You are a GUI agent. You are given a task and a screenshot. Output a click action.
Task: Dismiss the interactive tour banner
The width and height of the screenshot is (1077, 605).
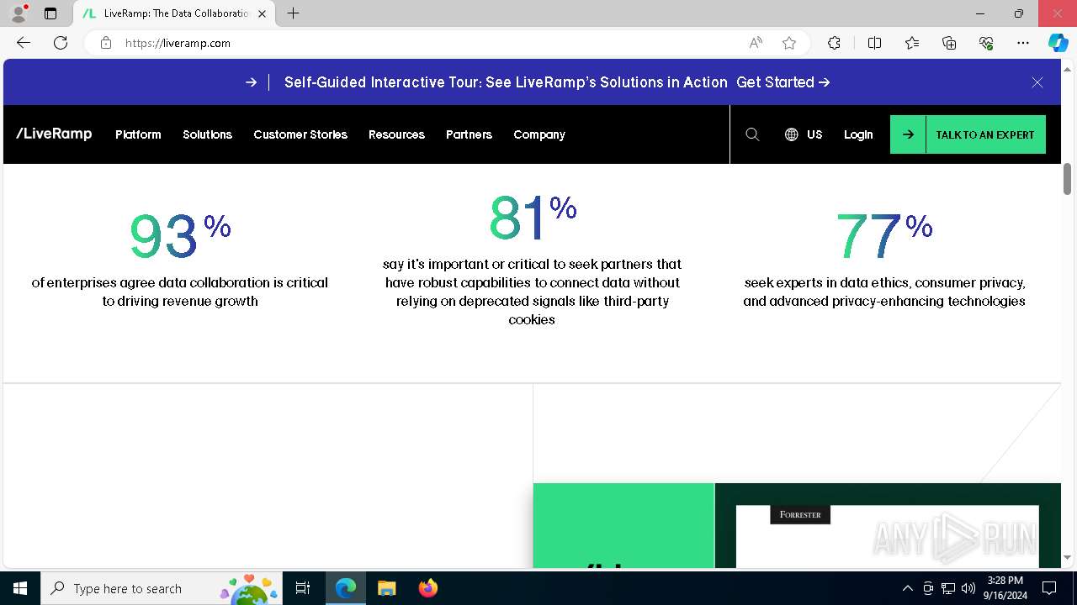coord(1037,82)
